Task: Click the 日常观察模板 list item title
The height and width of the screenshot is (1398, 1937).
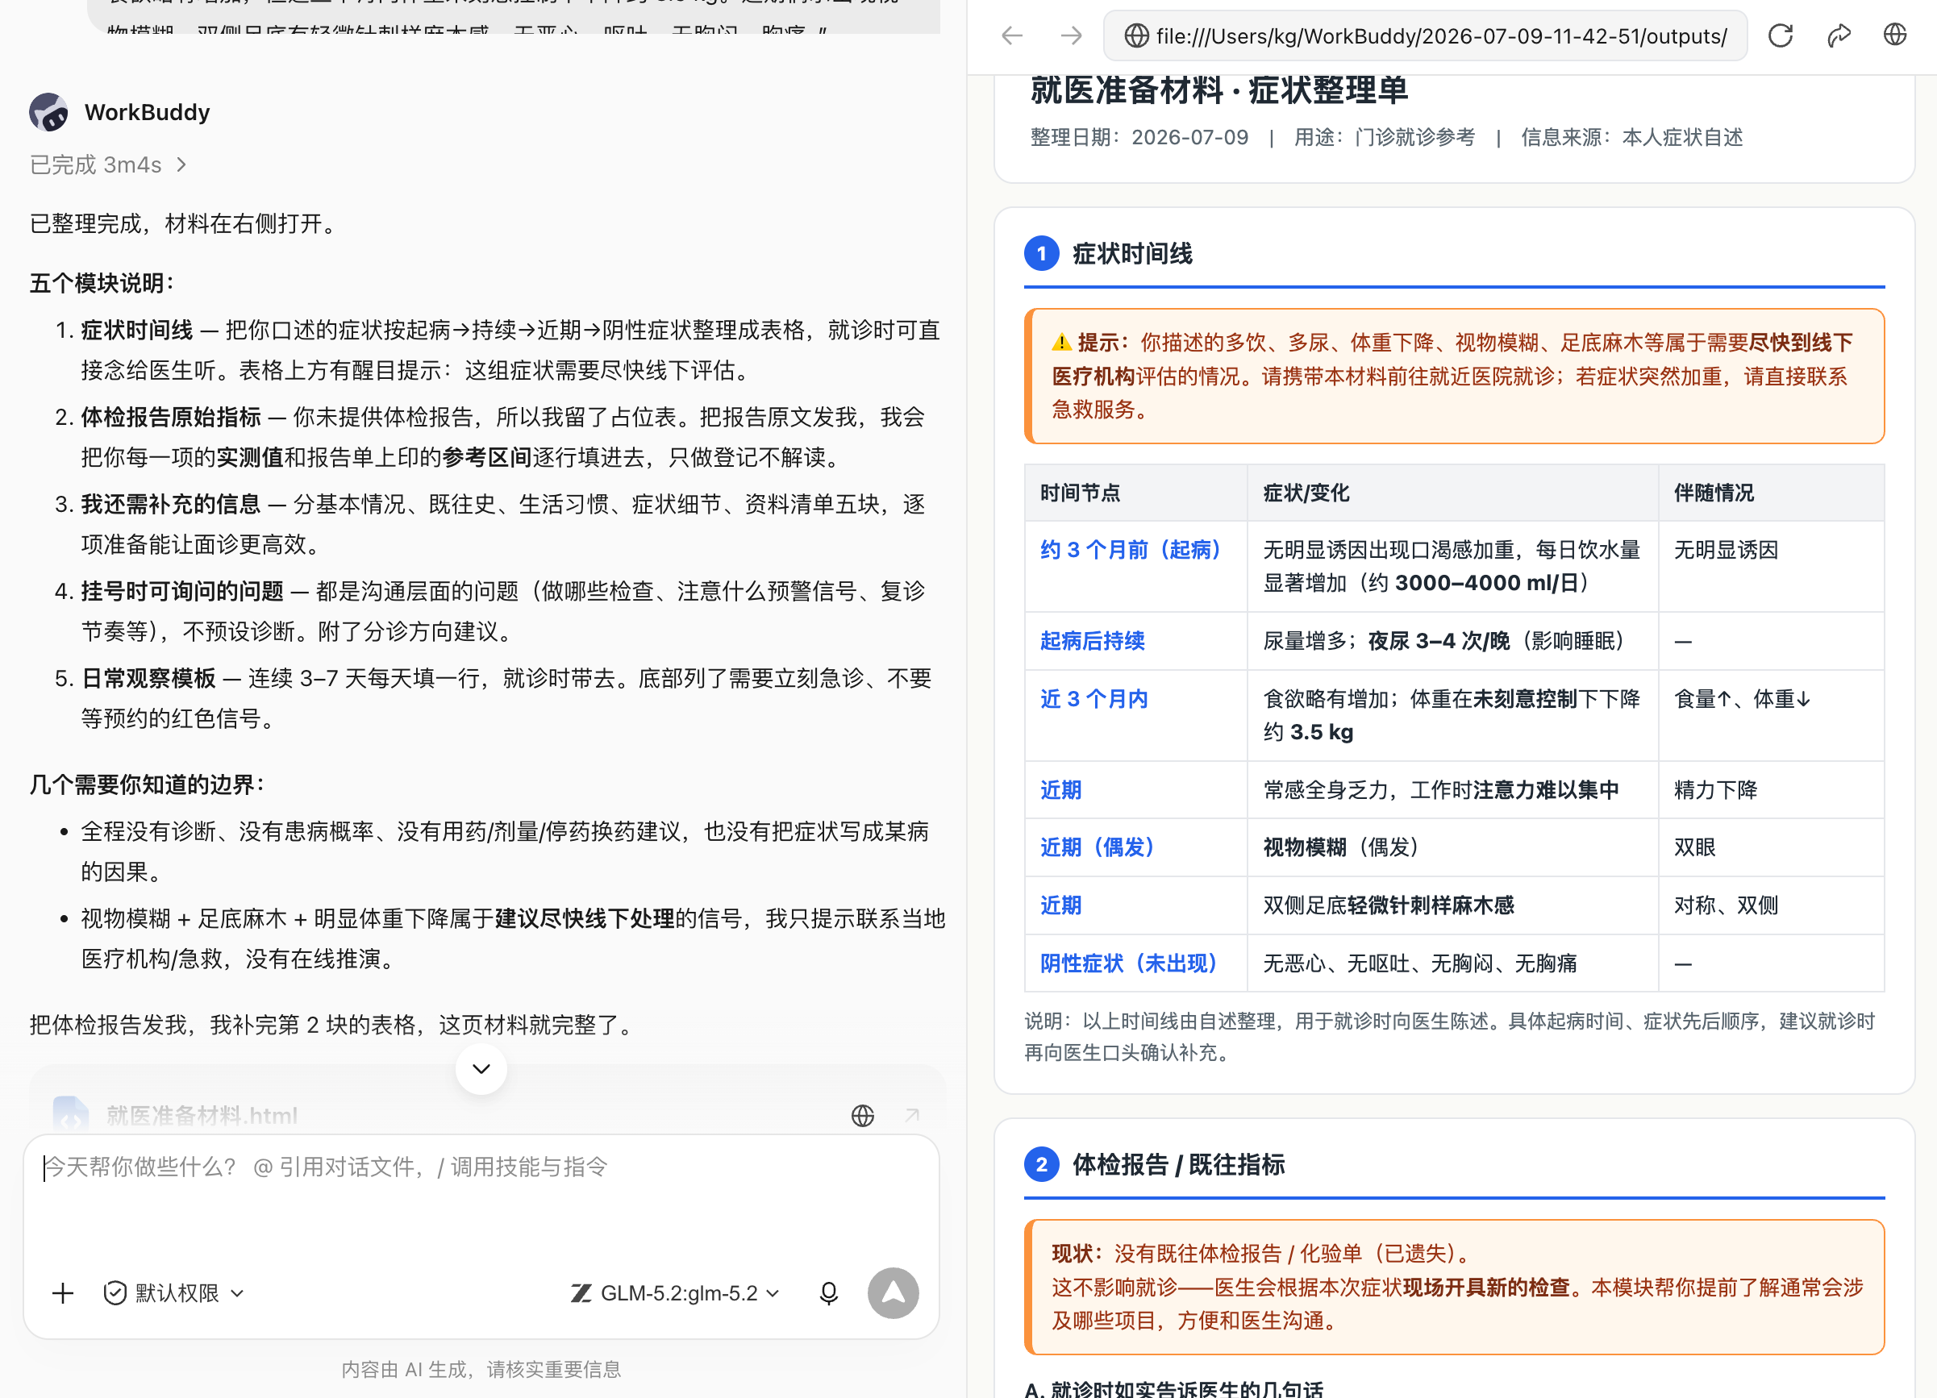Action: [148, 679]
